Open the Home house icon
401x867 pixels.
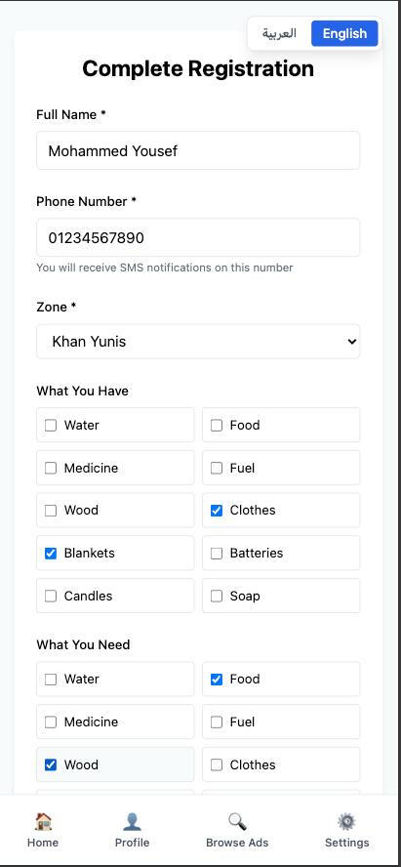click(43, 821)
